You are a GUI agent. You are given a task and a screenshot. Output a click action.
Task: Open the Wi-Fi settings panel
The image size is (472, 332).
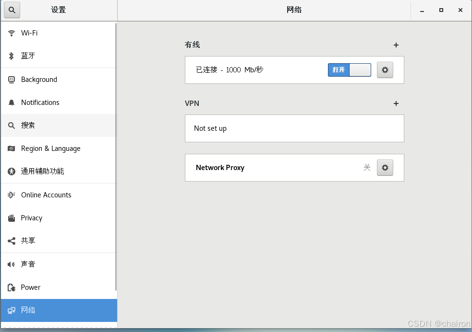[59, 33]
